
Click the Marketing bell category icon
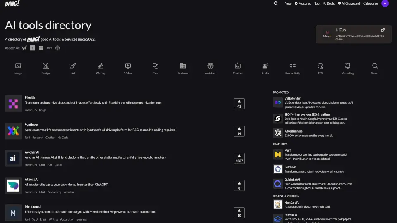(x=347, y=66)
